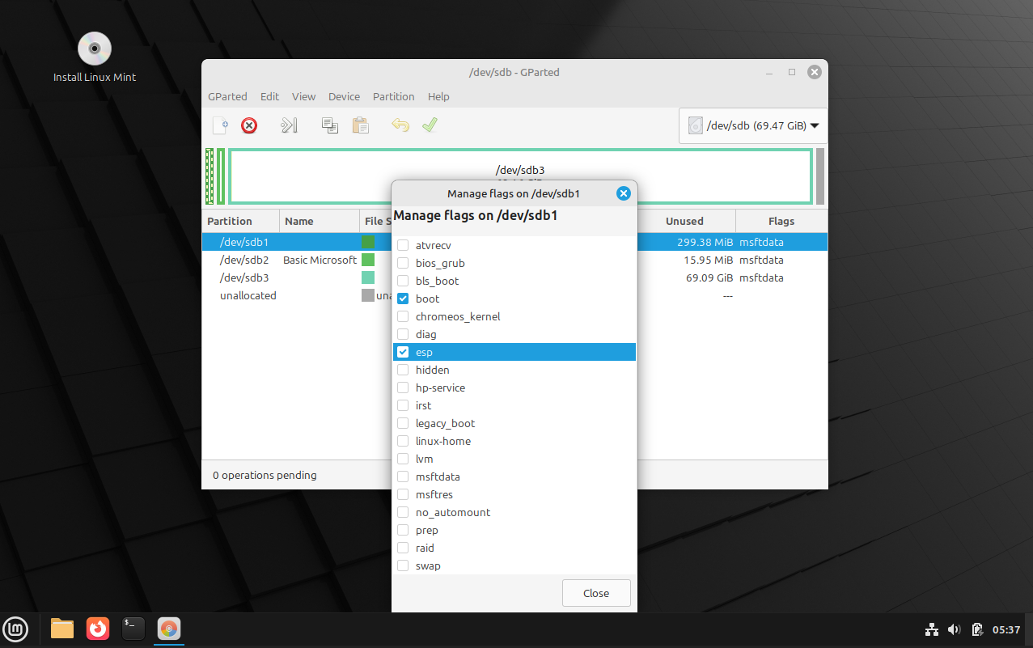Click the Partition column header
Image resolution: width=1033 pixels, height=648 pixels.
[240, 221]
